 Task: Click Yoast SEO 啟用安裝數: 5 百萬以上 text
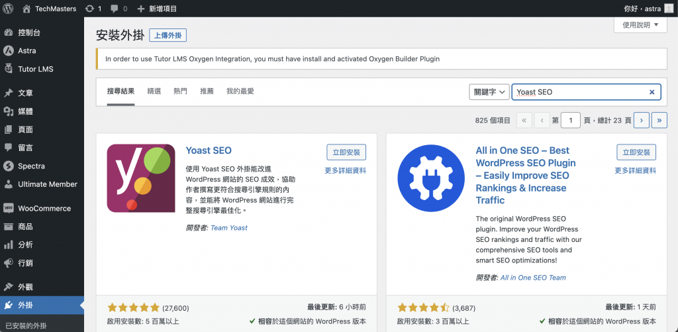143,321
